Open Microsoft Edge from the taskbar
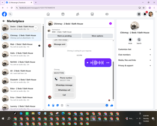This screenshot has width=157, height=126. click(63, 113)
